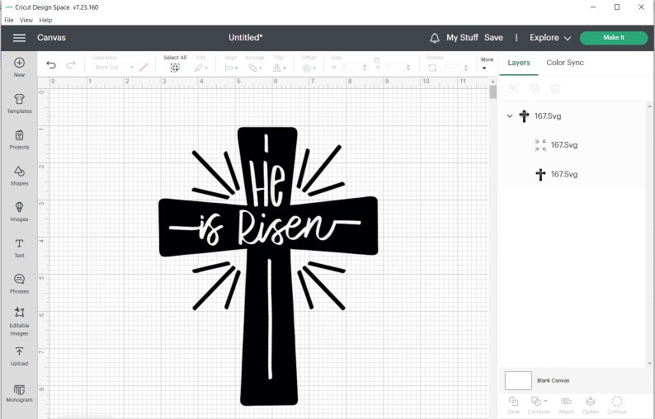
Task: Click the Offset tool icon
Action: (307, 68)
